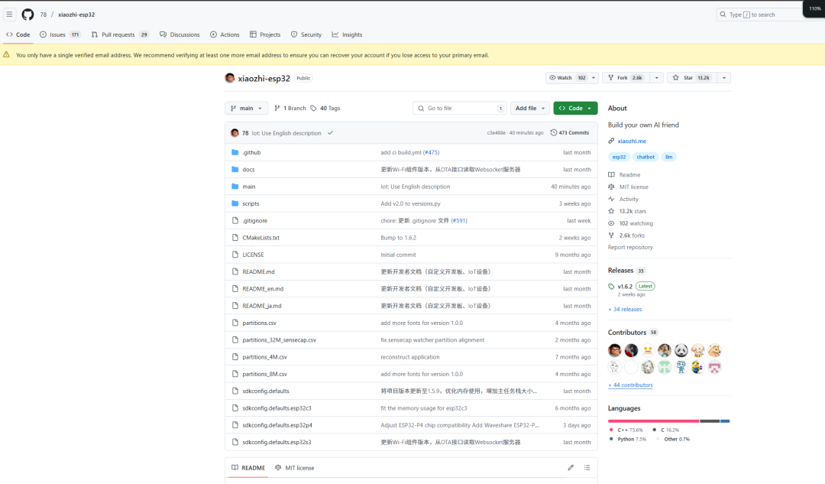825x484 pixels.
Task: Open the README_en.md file
Action: click(x=263, y=288)
